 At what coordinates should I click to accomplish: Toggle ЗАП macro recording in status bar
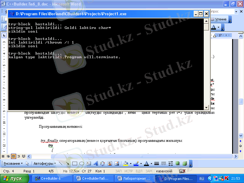(118, 171)
